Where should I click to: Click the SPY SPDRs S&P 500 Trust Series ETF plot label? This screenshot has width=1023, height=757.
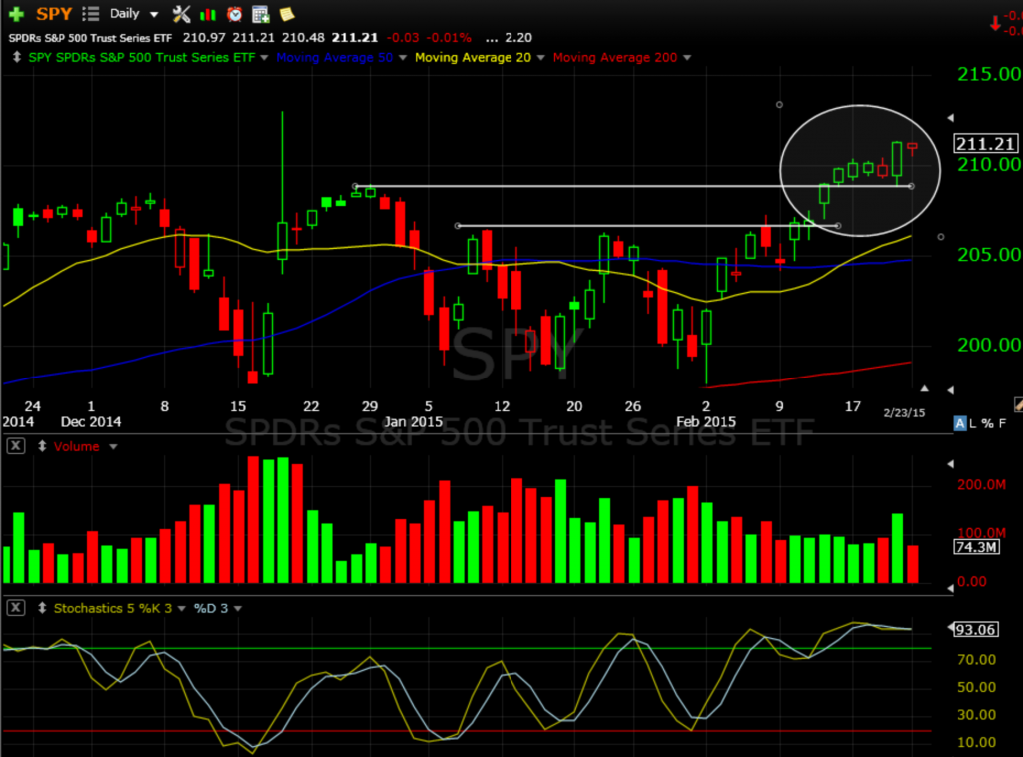click(142, 57)
